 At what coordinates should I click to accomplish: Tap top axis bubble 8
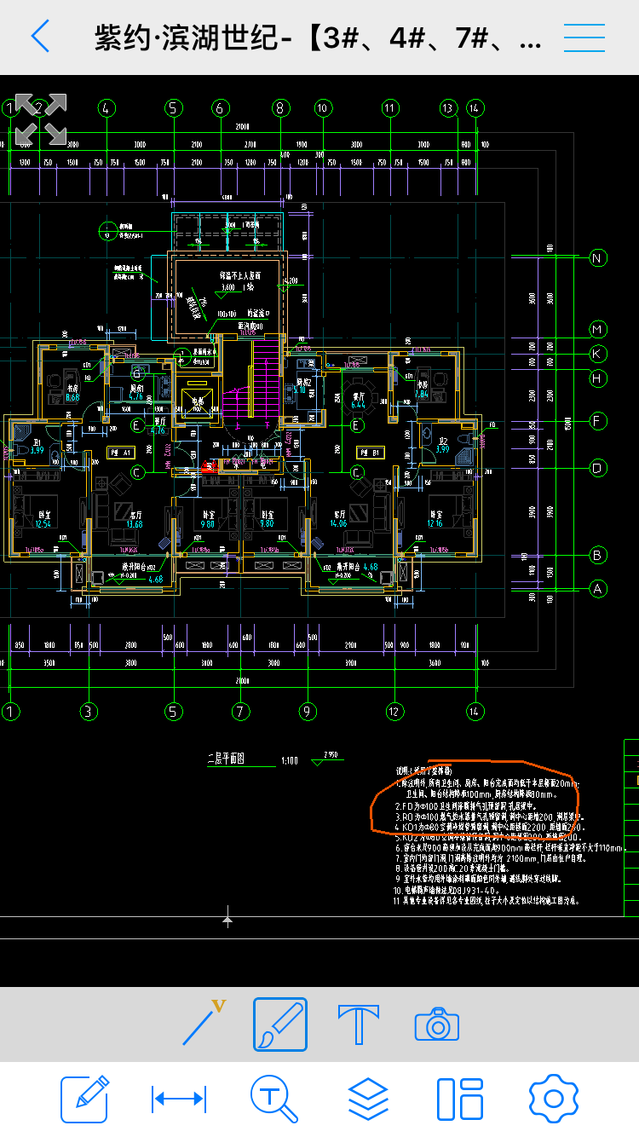click(279, 108)
